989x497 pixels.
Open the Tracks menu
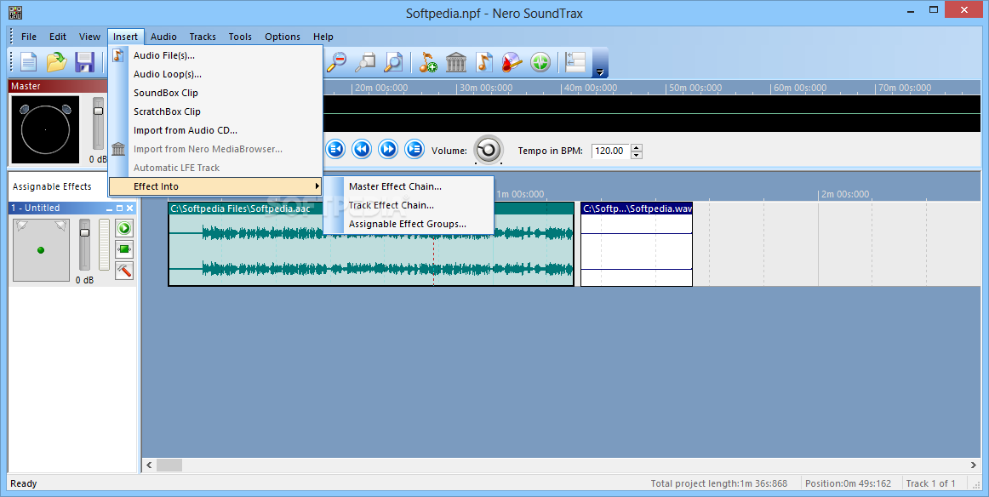pyautogui.click(x=203, y=37)
